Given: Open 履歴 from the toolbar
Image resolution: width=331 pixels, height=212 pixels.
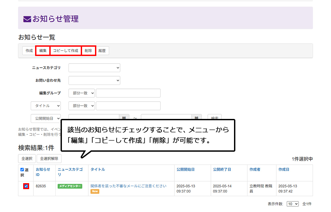Looking at the screenshot, I should (102, 51).
